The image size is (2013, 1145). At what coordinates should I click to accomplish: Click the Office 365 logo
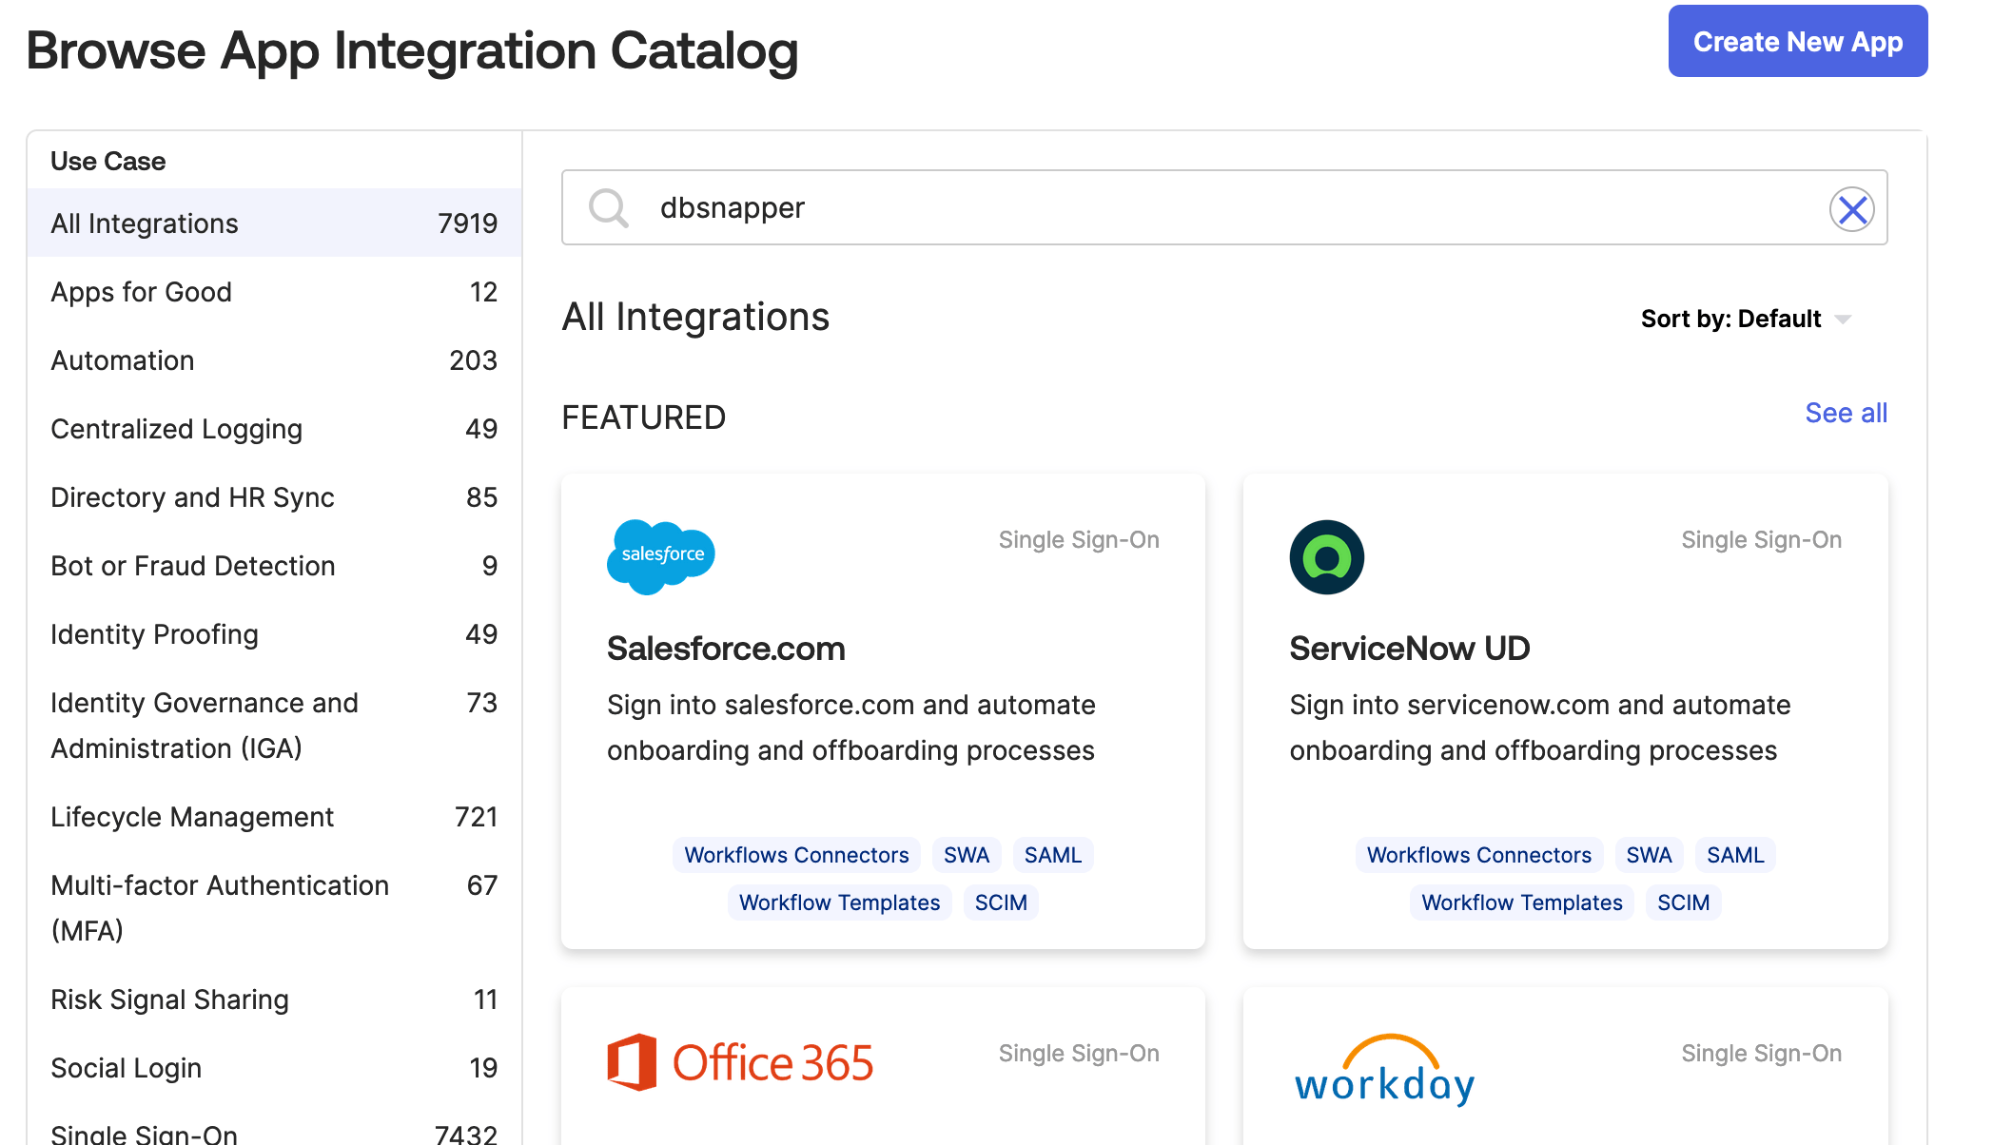coord(740,1062)
